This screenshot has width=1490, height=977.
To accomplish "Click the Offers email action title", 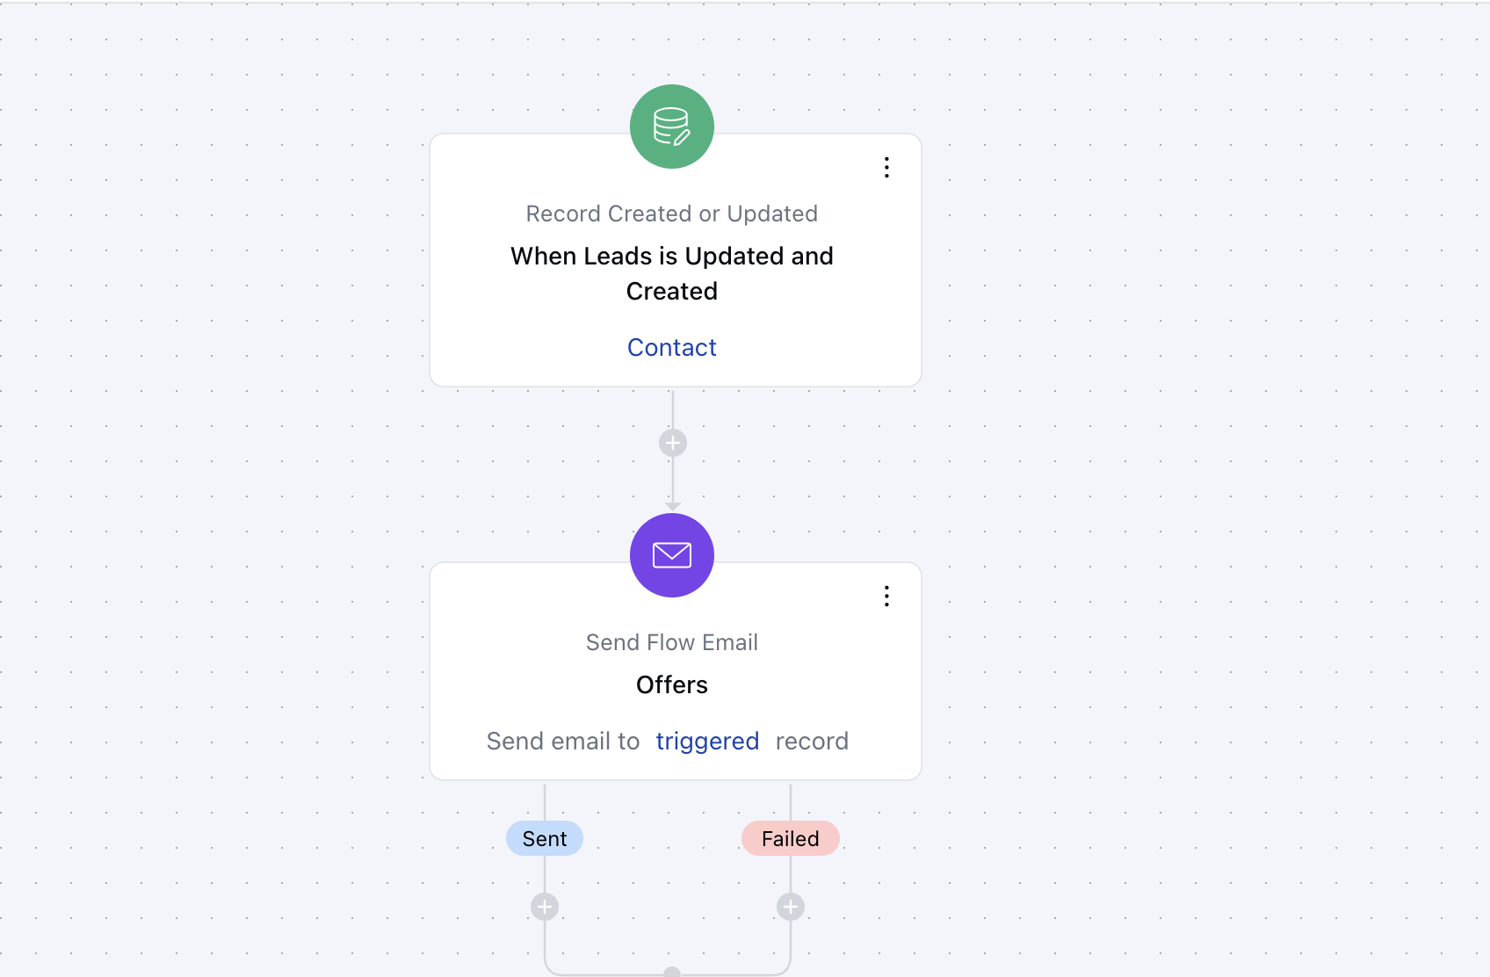I will [672, 684].
